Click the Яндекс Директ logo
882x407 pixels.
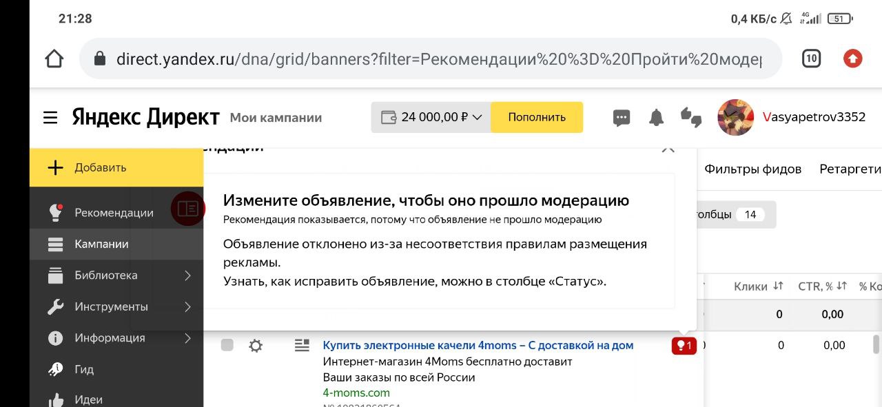146,117
